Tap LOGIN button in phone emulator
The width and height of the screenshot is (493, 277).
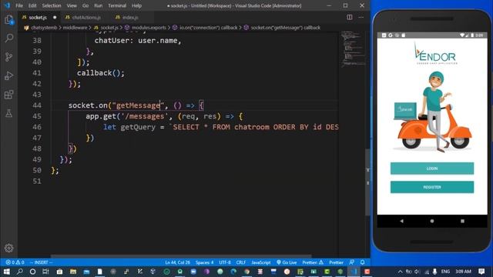[432, 169]
